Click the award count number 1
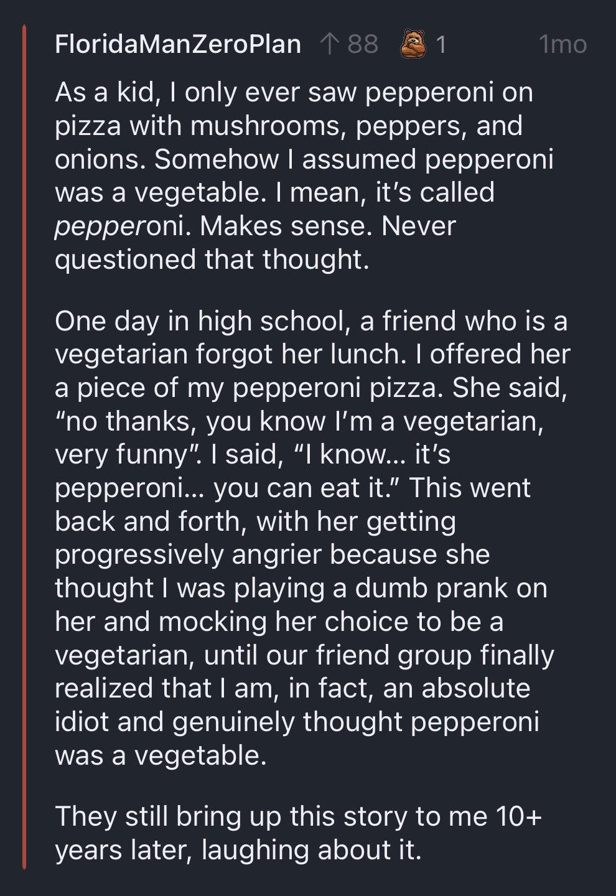 (x=442, y=42)
